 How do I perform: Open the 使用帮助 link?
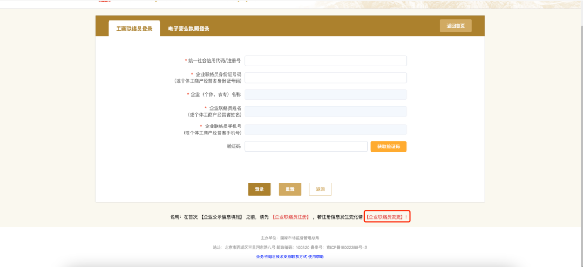pyautogui.click(x=316, y=257)
